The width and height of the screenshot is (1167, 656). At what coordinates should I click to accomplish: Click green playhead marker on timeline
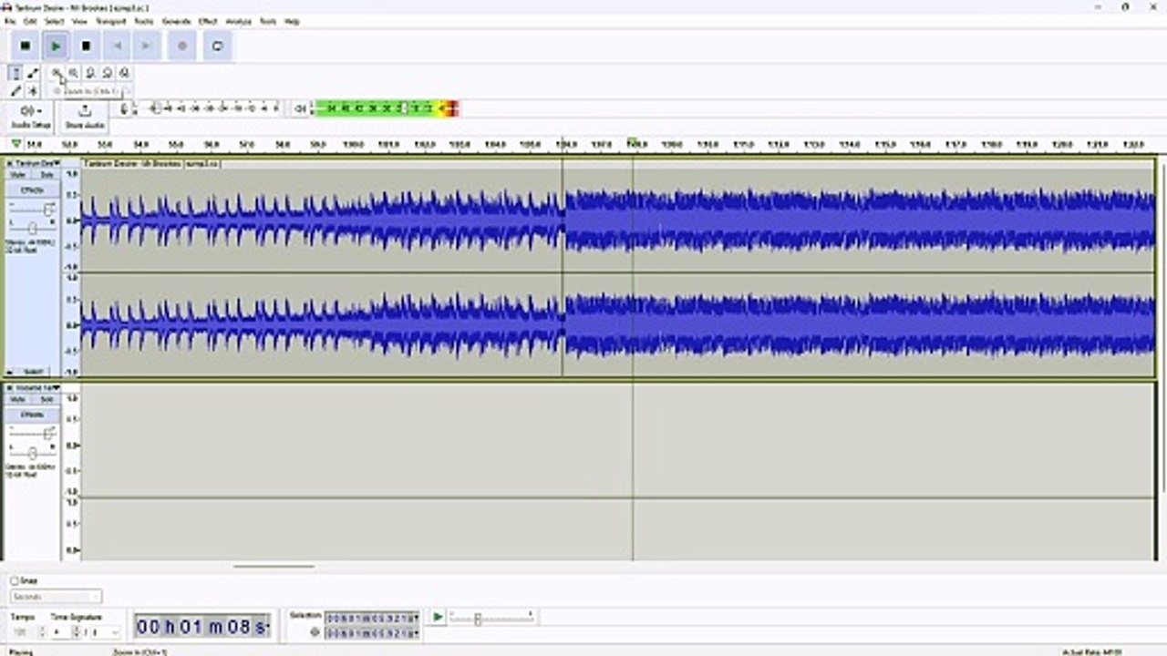[x=632, y=143]
